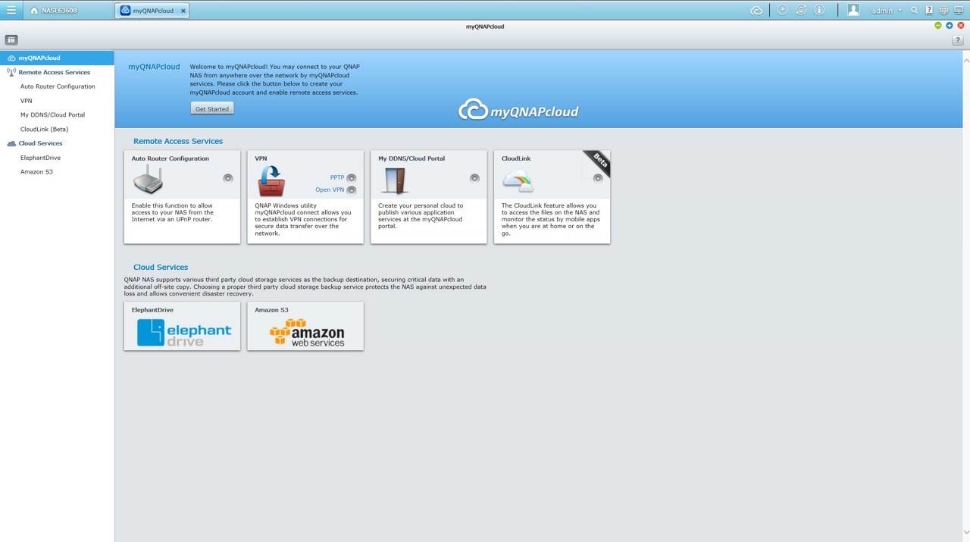Open the myQNAPcloud cloud status icon in top bar

756,11
